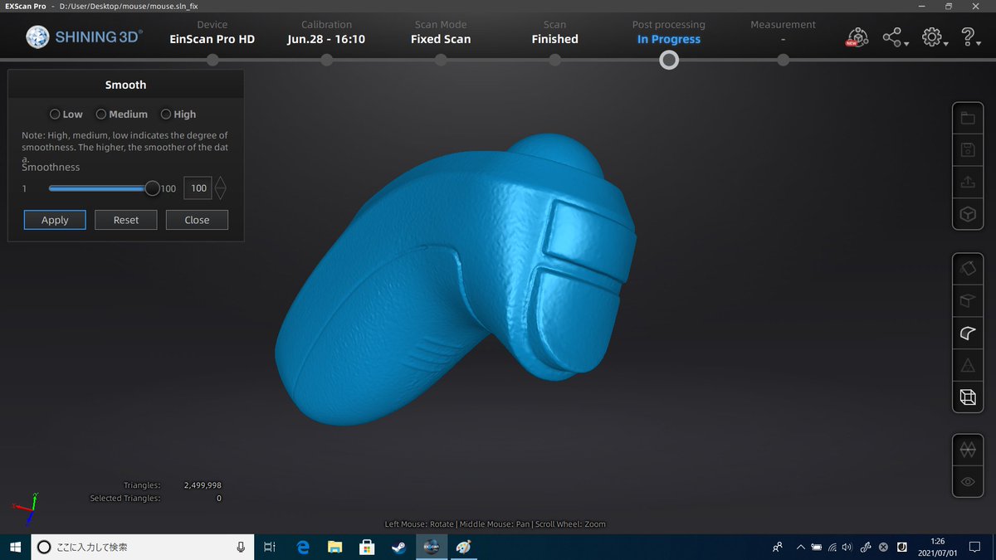Open Microsoft Edge from taskbar
996x560 pixels.
coord(303,547)
